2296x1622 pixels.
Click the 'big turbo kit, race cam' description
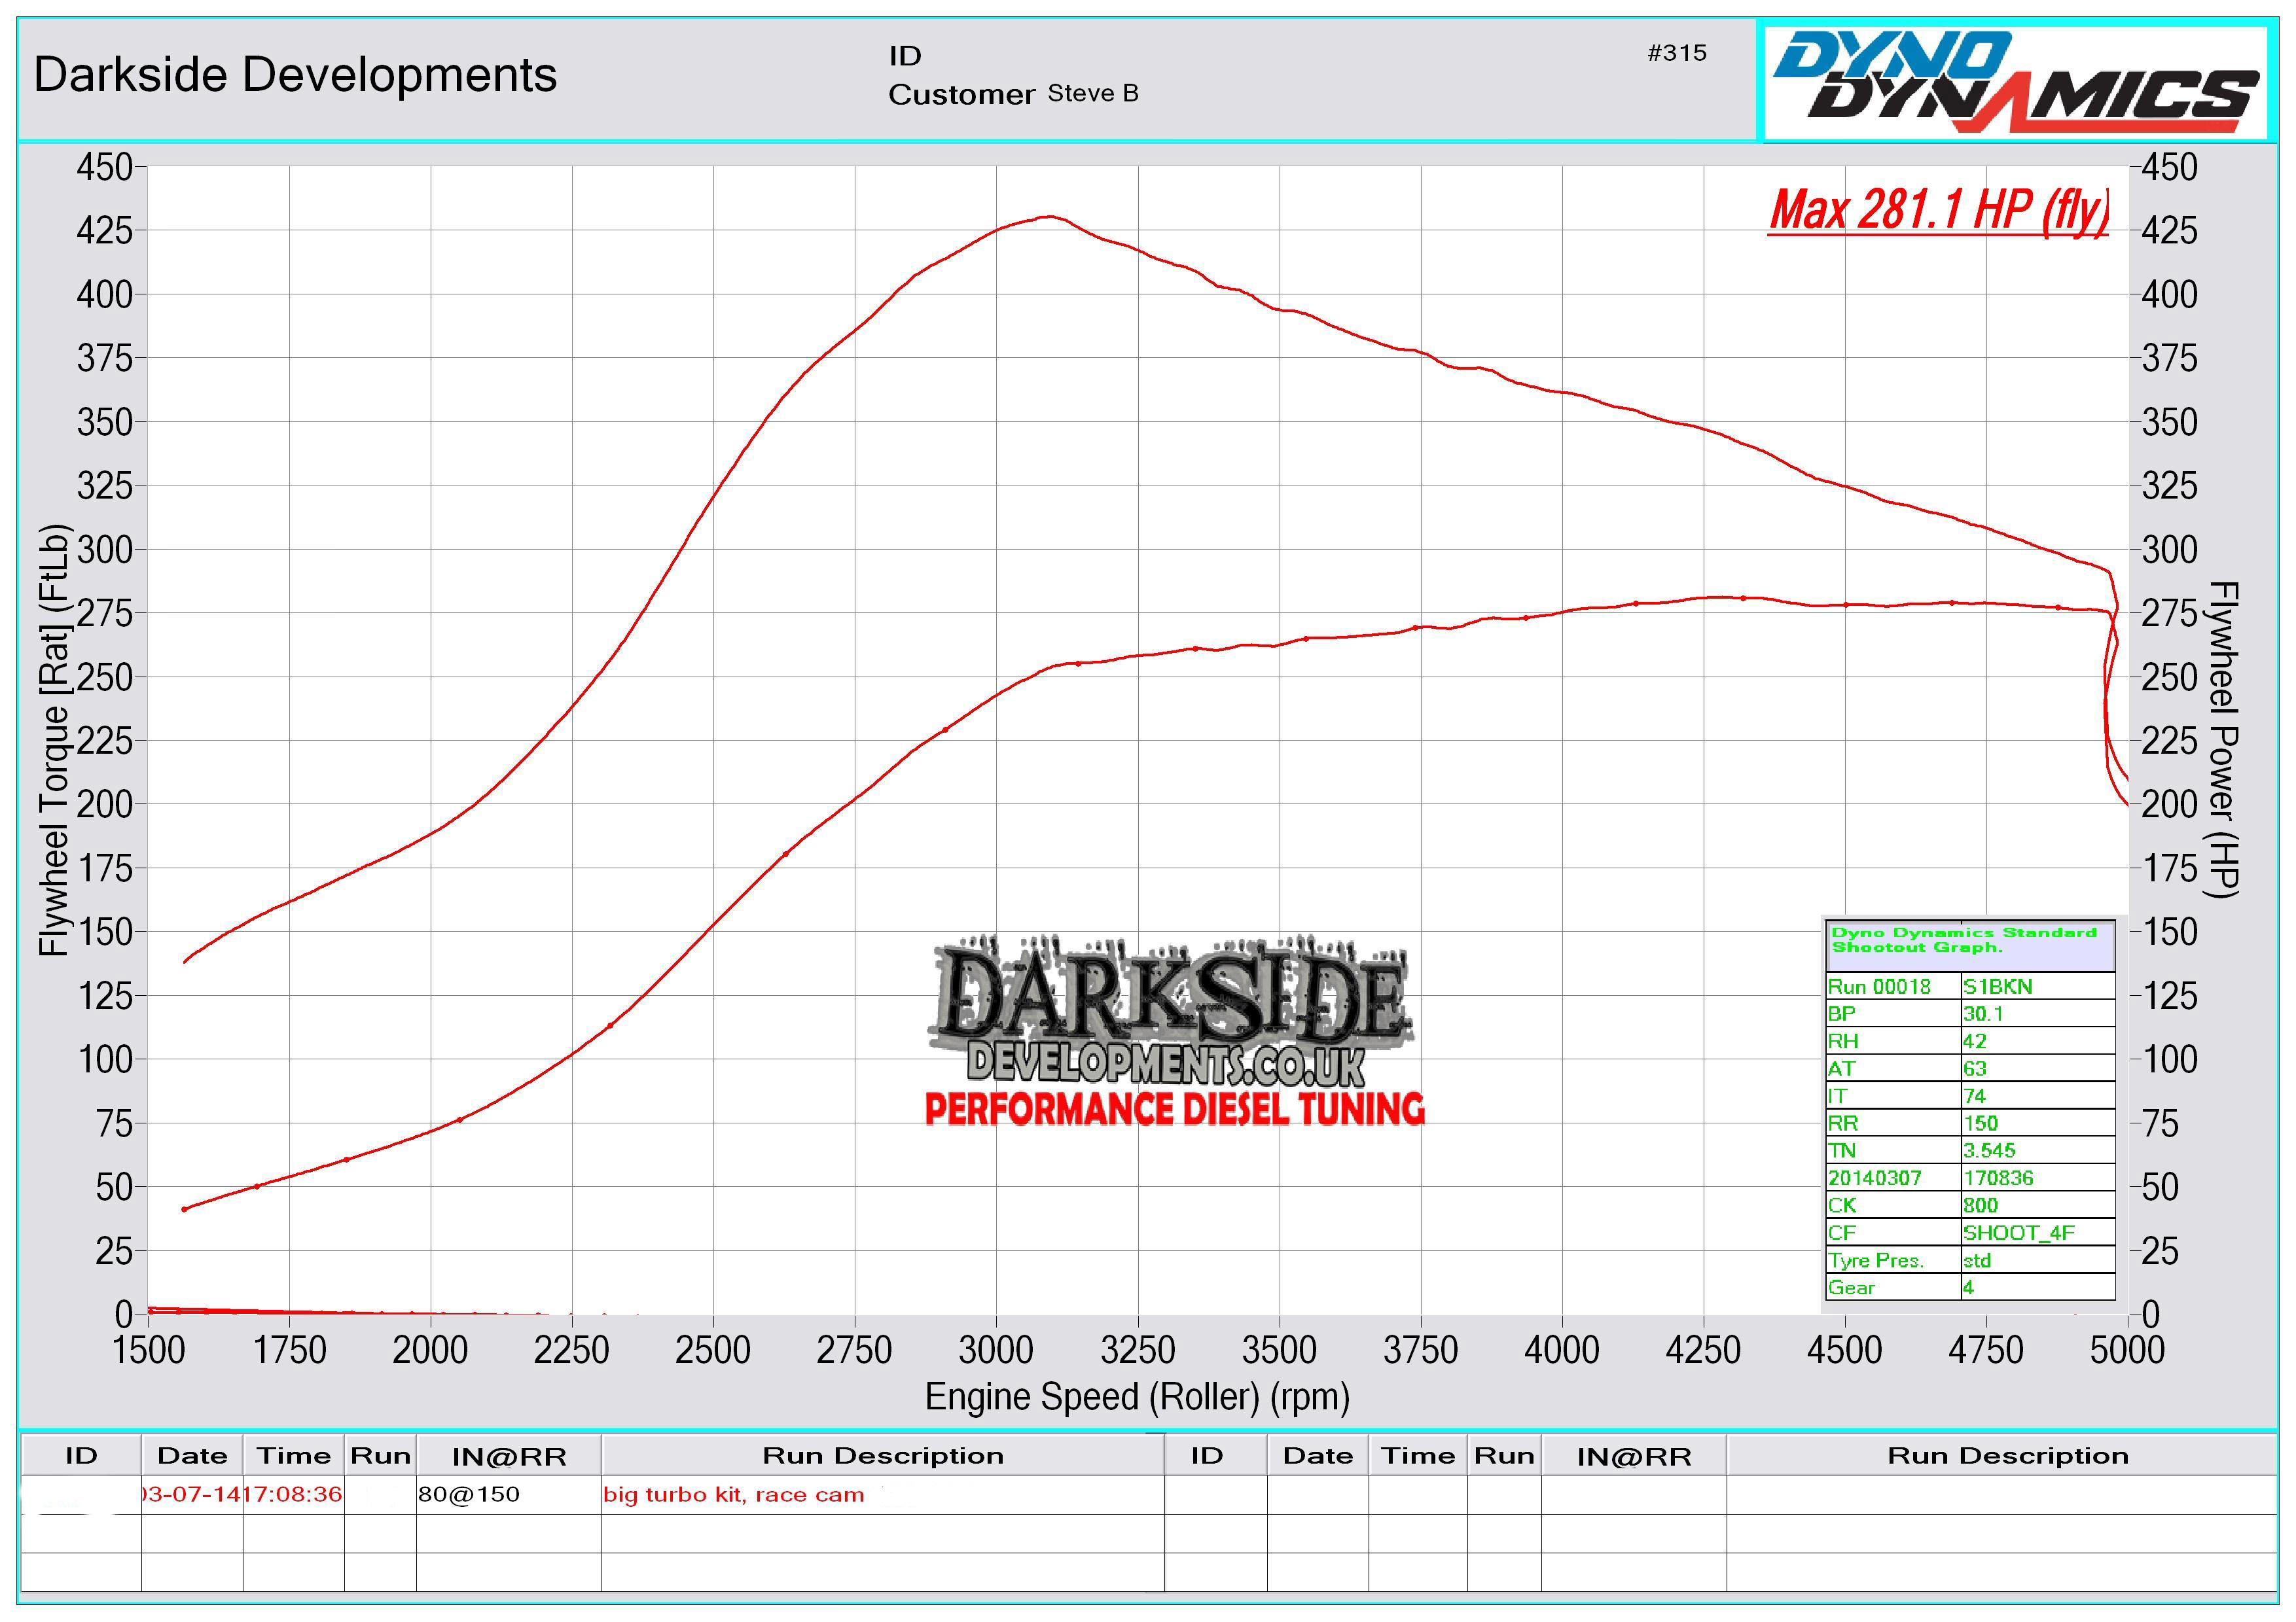coord(733,1495)
